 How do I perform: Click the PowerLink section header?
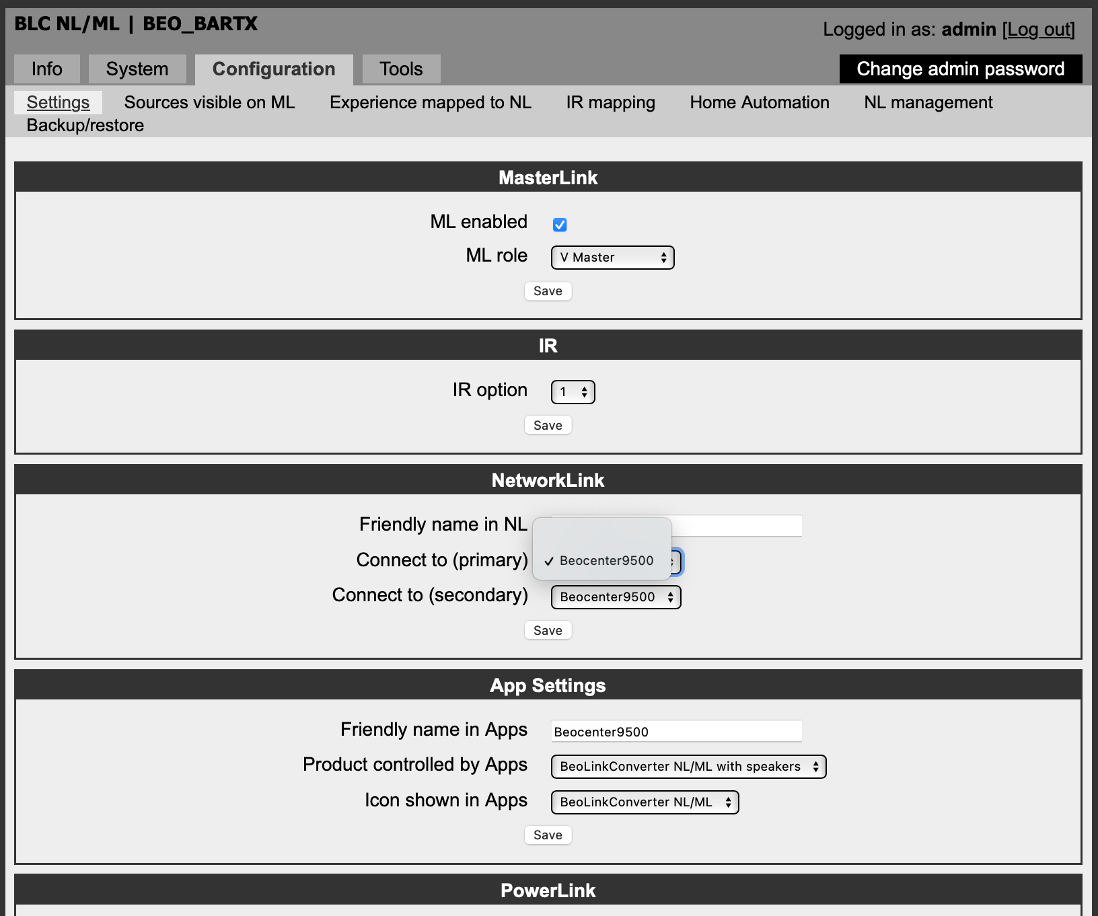coord(548,890)
